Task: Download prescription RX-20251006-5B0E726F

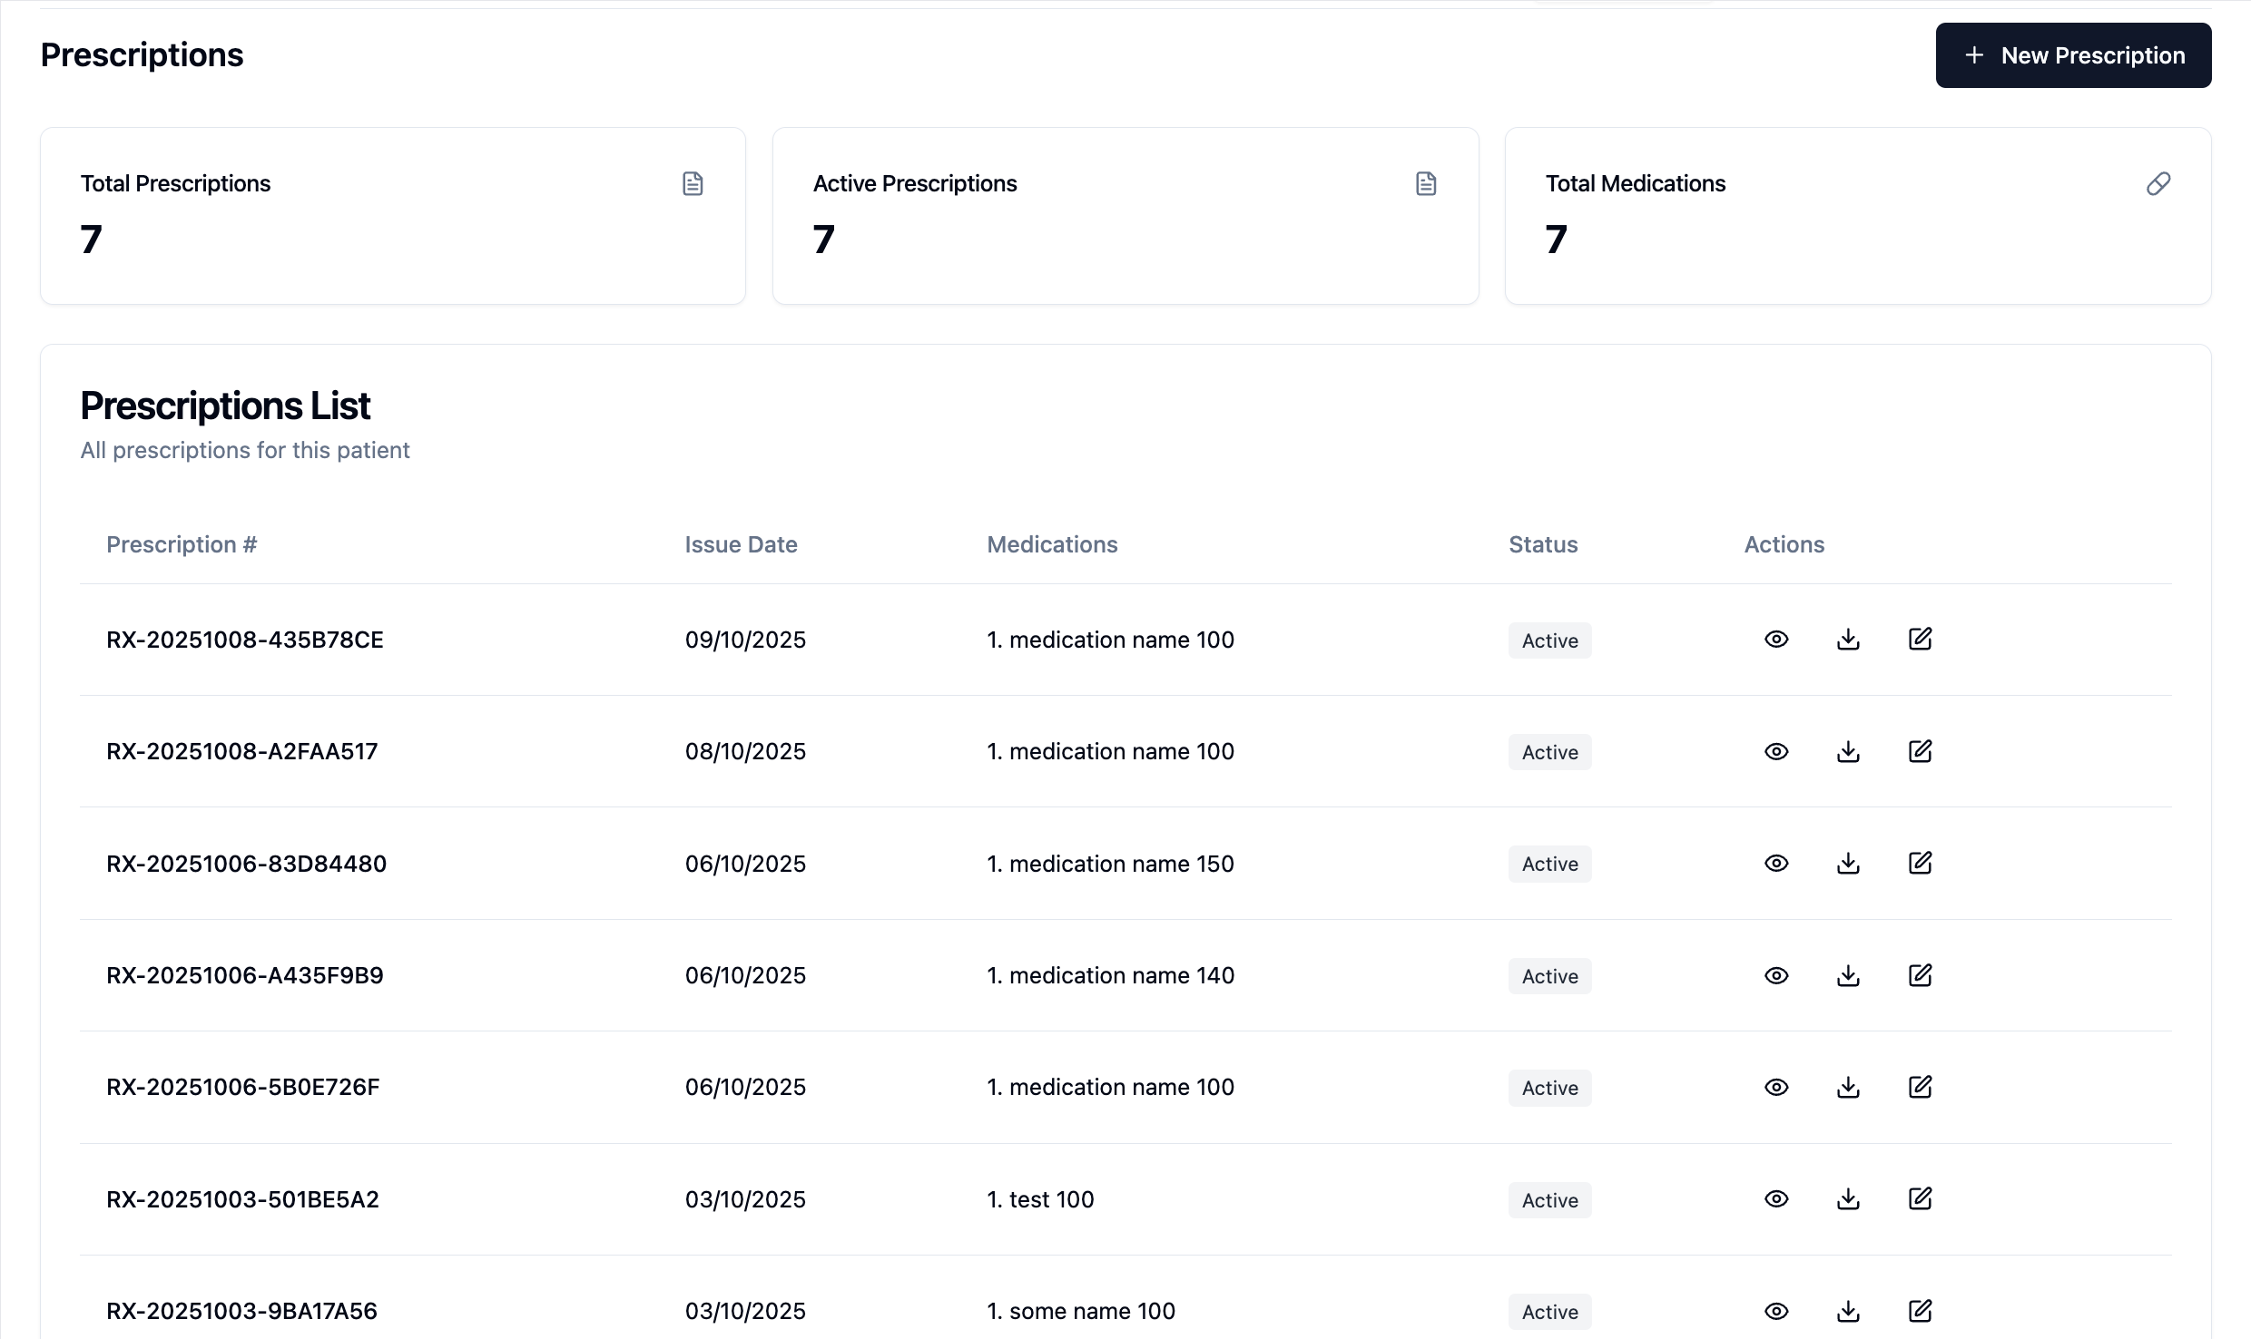Action: tap(1848, 1087)
